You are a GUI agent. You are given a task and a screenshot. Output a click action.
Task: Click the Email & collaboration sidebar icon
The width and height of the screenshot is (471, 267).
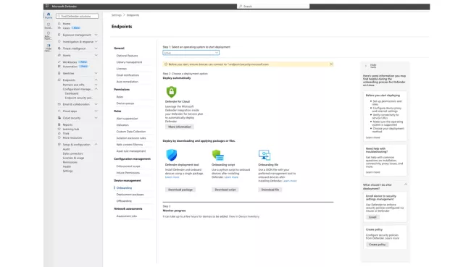(59, 104)
